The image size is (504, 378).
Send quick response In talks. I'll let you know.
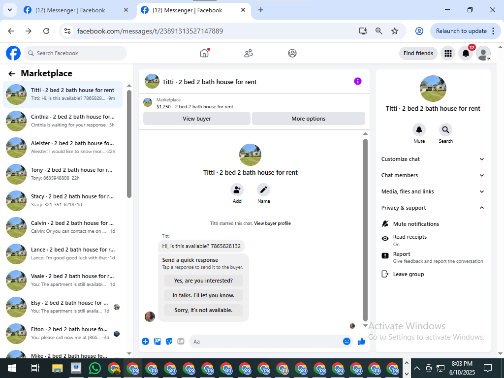pyautogui.click(x=203, y=295)
